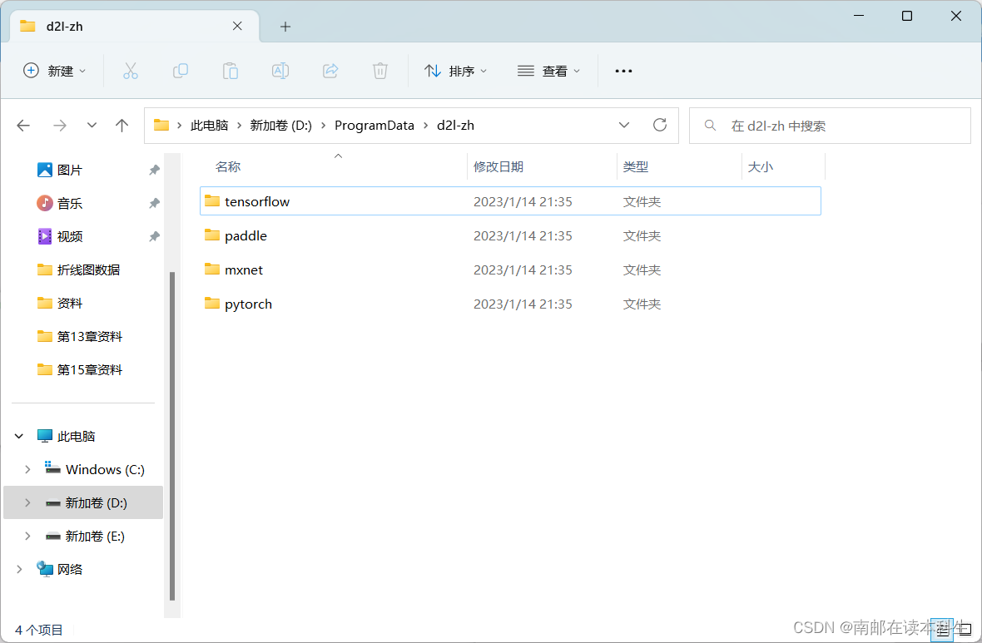The width and height of the screenshot is (982, 643).
Task: Click 此电脑 in the breadcrumb path
Action: point(209,126)
